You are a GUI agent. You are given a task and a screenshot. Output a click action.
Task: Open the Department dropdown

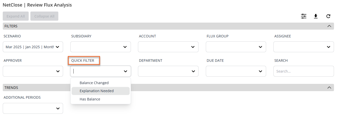coord(168,71)
